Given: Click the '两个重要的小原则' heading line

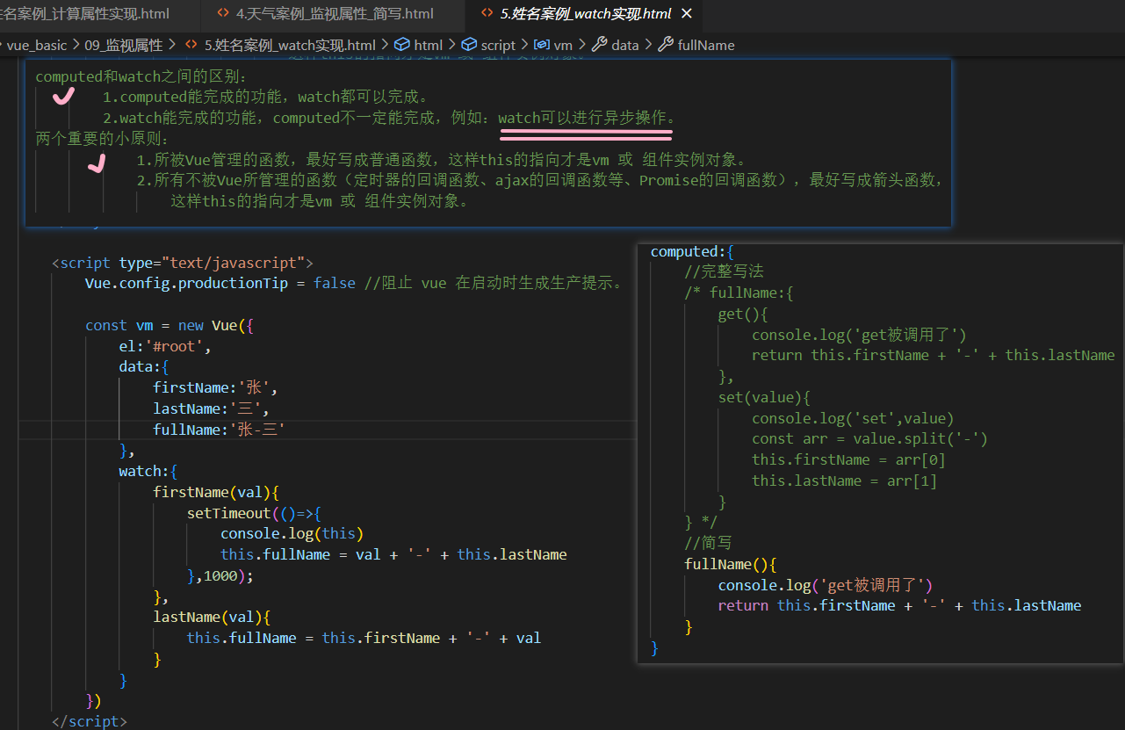Looking at the screenshot, I should pyautogui.click(x=102, y=139).
